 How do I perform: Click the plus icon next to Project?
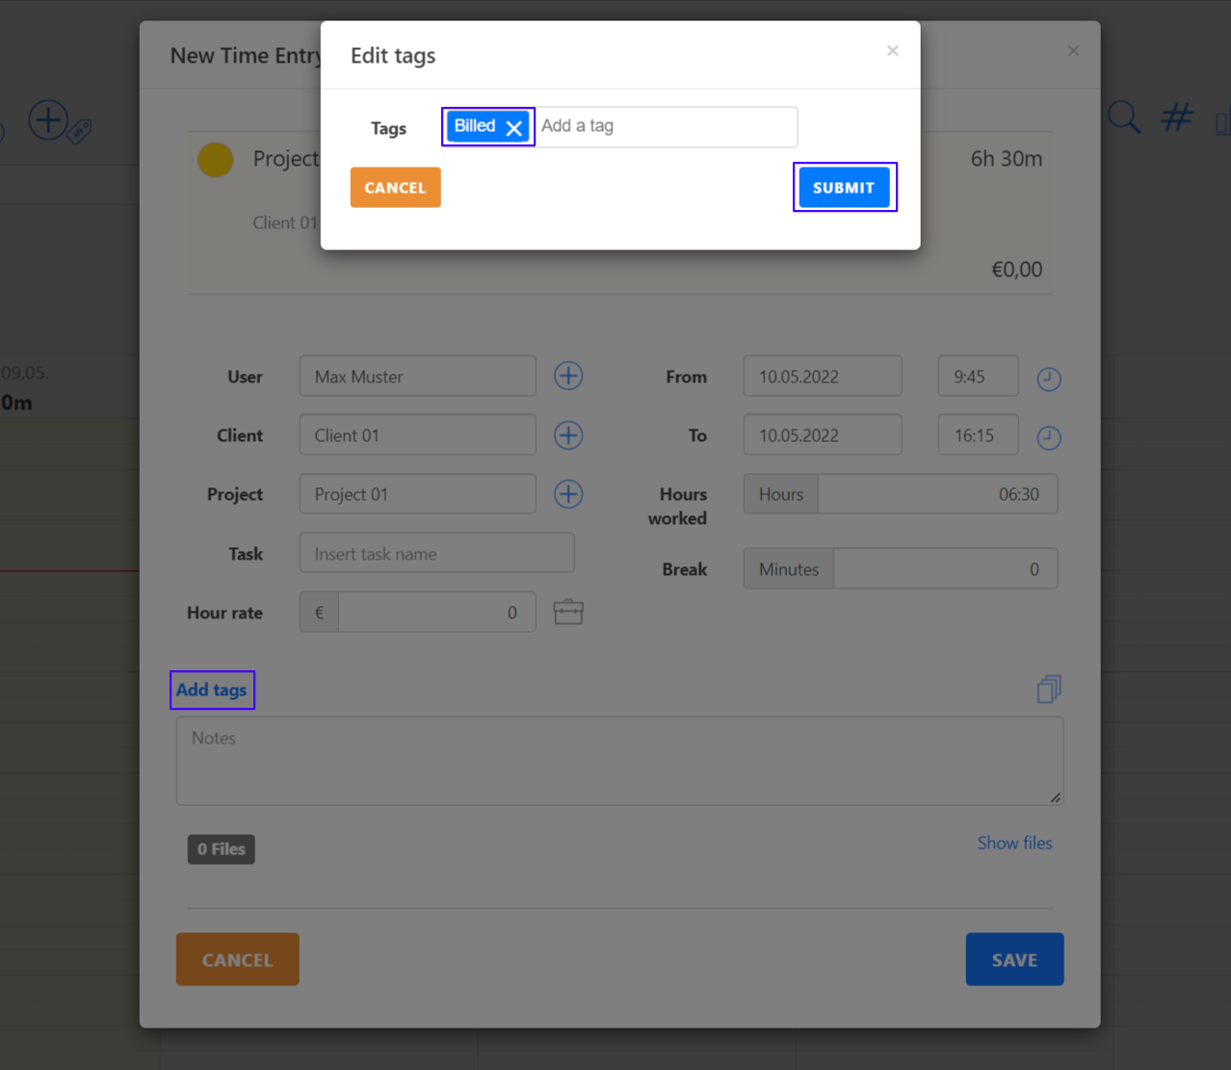point(568,494)
